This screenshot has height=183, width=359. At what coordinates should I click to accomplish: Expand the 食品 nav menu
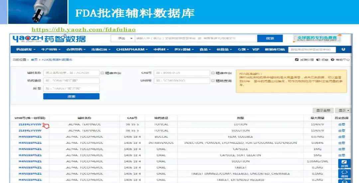205,49
